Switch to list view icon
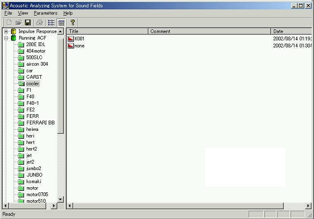Image resolution: width=314 pixels, height=219 pixels. tap(51, 22)
